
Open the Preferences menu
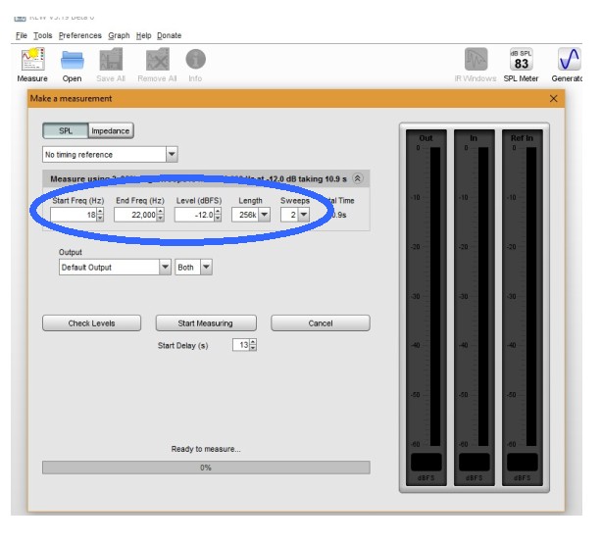coord(79,35)
